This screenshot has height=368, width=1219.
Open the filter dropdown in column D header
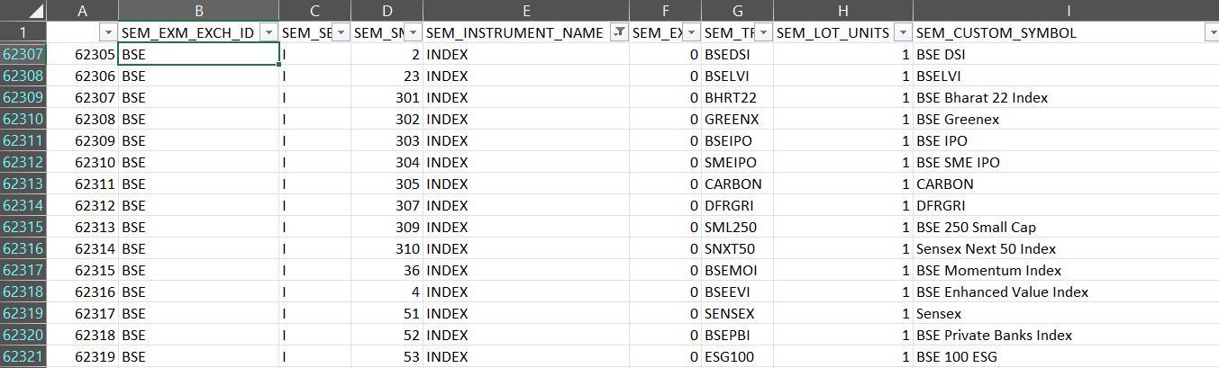413,32
